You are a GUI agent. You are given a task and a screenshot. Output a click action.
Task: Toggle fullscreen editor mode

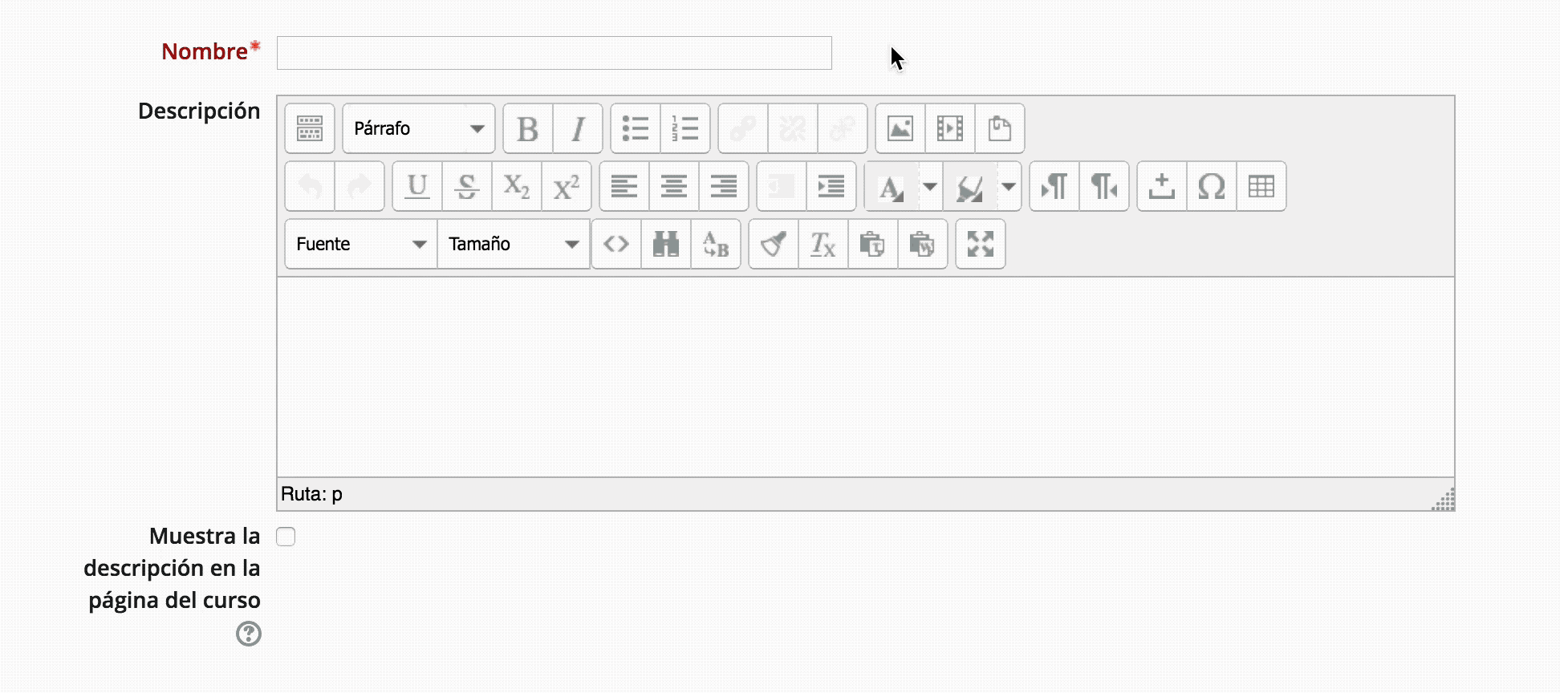tap(980, 244)
